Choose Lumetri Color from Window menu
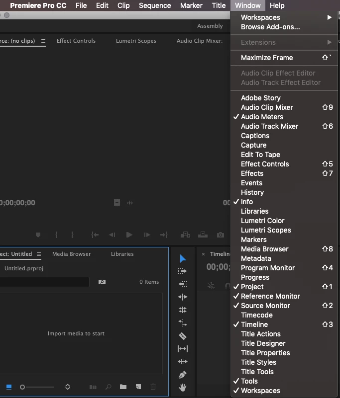The height and width of the screenshot is (398, 340). tap(284, 221)
